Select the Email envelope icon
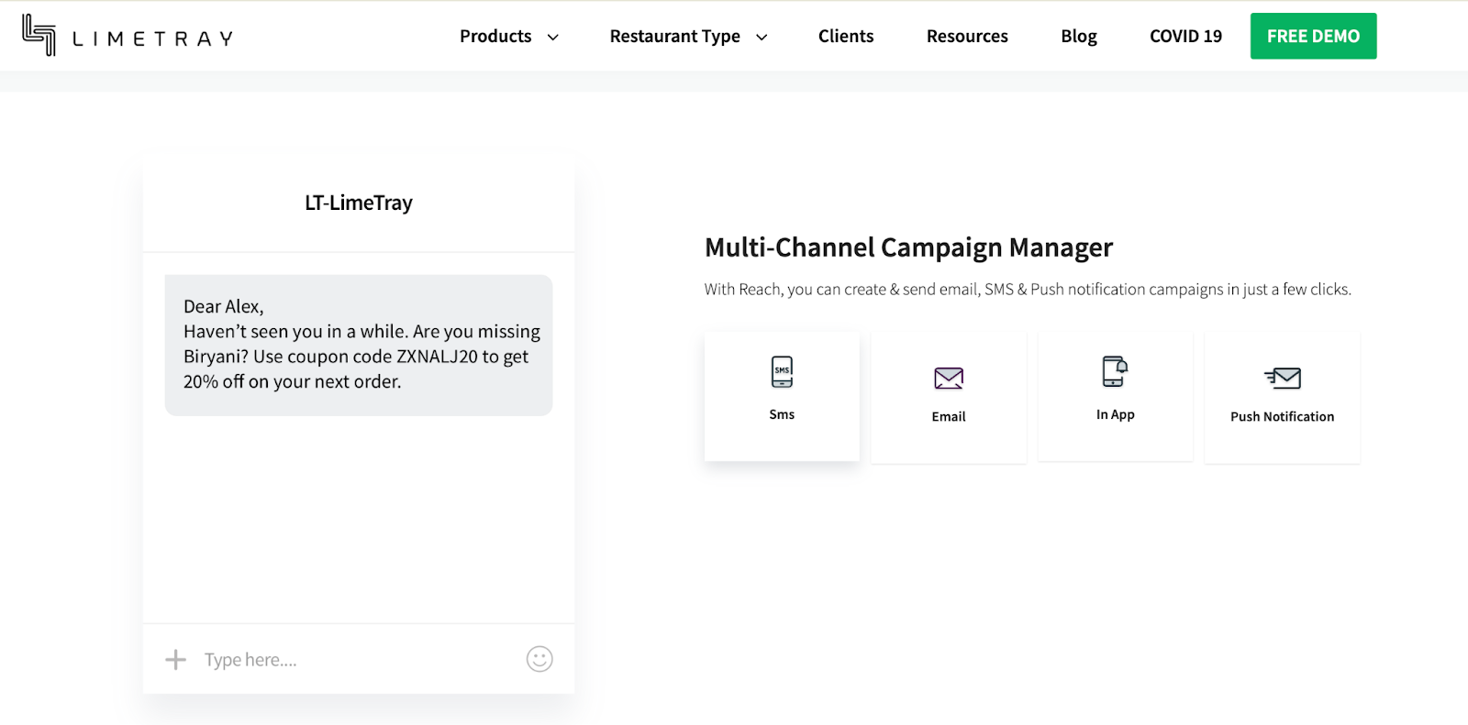 click(948, 378)
